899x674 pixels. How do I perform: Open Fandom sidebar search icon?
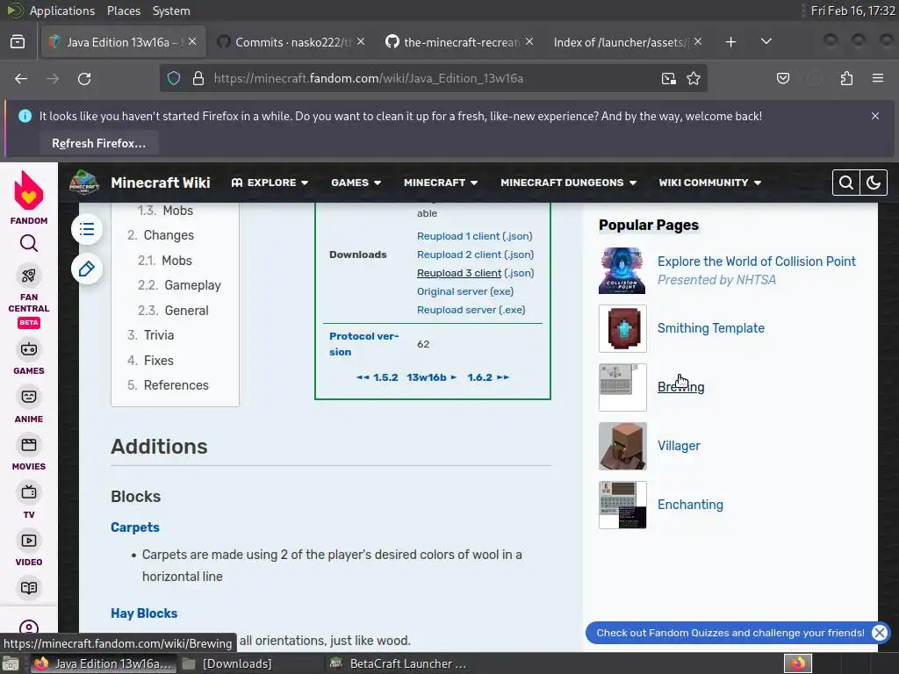pyautogui.click(x=29, y=244)
